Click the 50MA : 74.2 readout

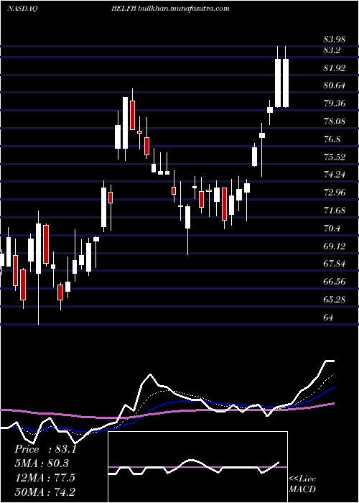(45, 492)
